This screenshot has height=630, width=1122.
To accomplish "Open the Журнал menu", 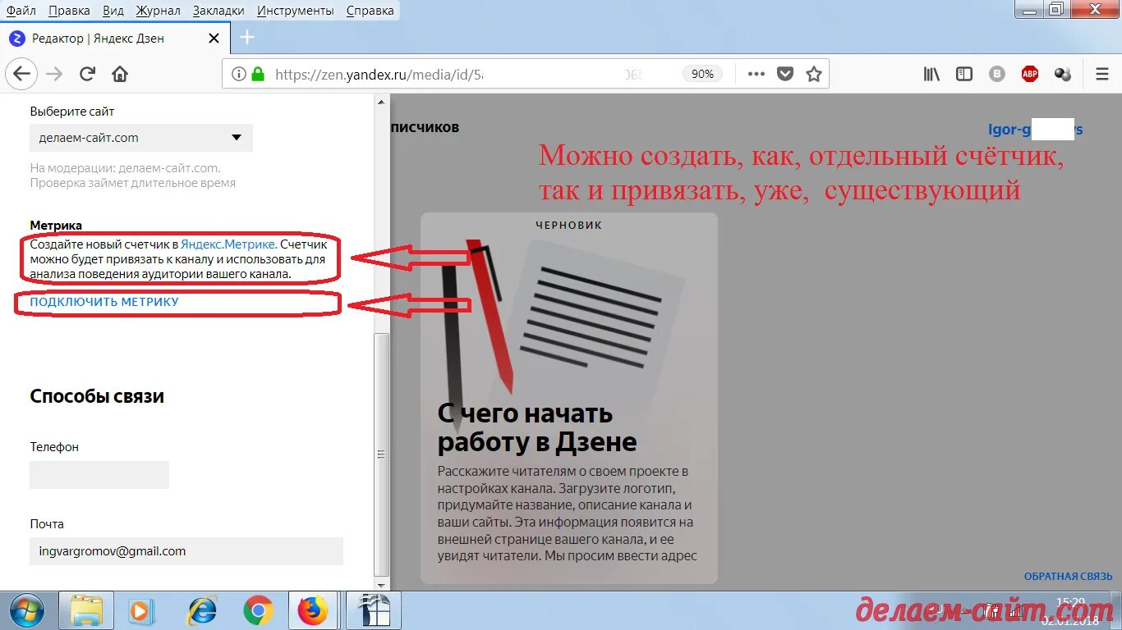I will 158,11.
